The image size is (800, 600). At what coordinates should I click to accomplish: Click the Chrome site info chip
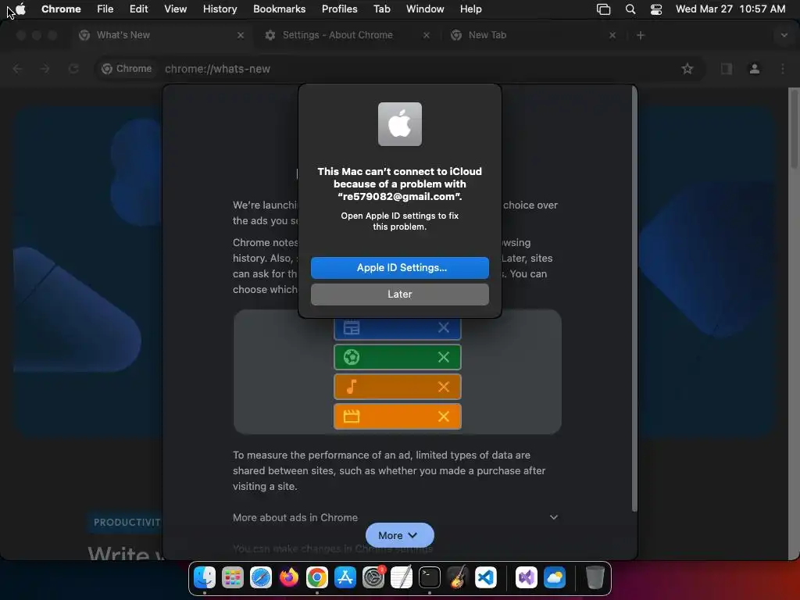pyautogui.click(x=127, y=69)
